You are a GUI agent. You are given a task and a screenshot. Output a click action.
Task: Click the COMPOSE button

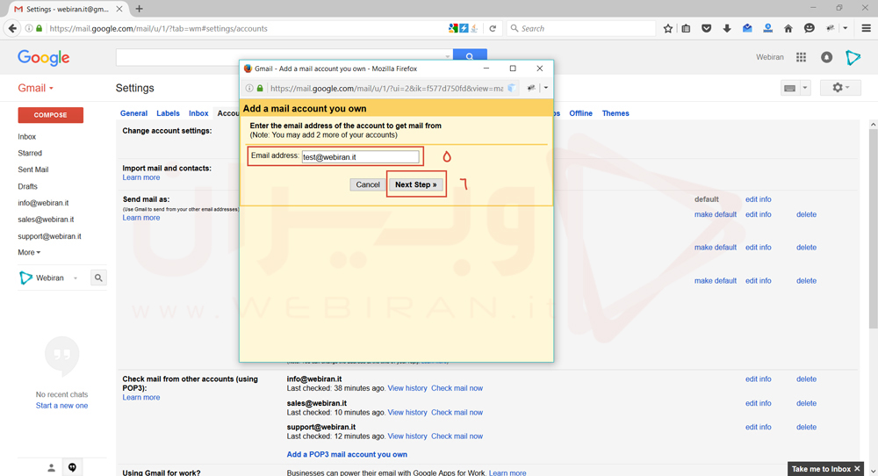tap(50, 115)
